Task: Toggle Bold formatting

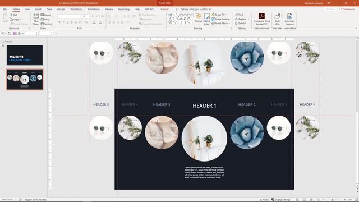Action: pyautogui.click(x=59, y=22)
